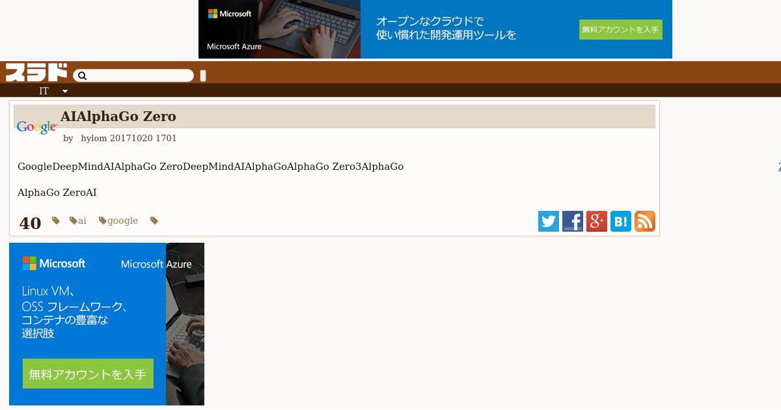Click the tag icon right after the 40 count
The image size is (781, 410).
[x=56, y=221]
